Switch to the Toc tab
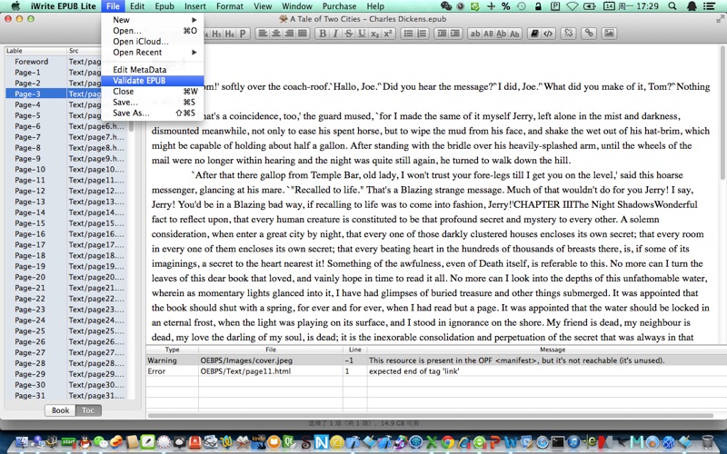Image resolution: width=727 pixels, height=454 pixels. [88, 410]
